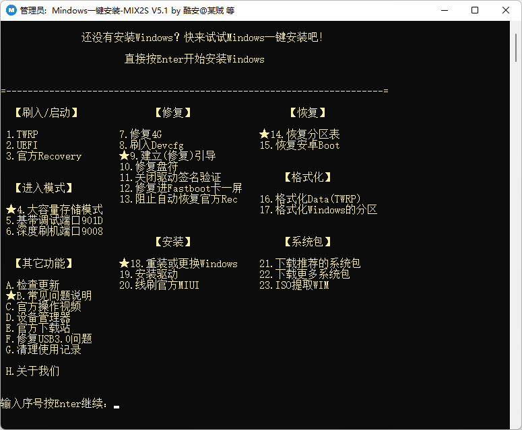Select option D.设备管理器
Screen dimensions: 522x430
pyautogui.click(x=38, y=317)
